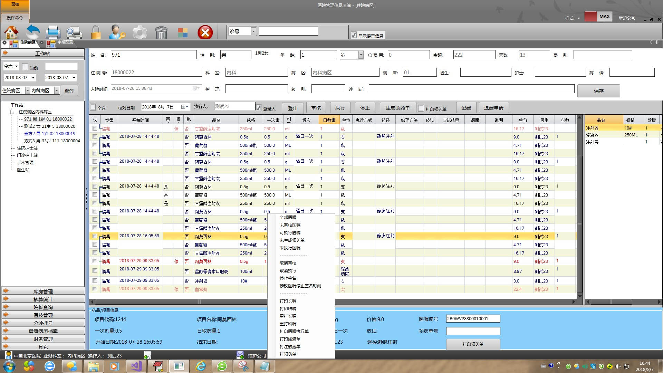Click the blue back arrow icon
The width and height of the screenshot is (663, 373).
coord(33,32)
